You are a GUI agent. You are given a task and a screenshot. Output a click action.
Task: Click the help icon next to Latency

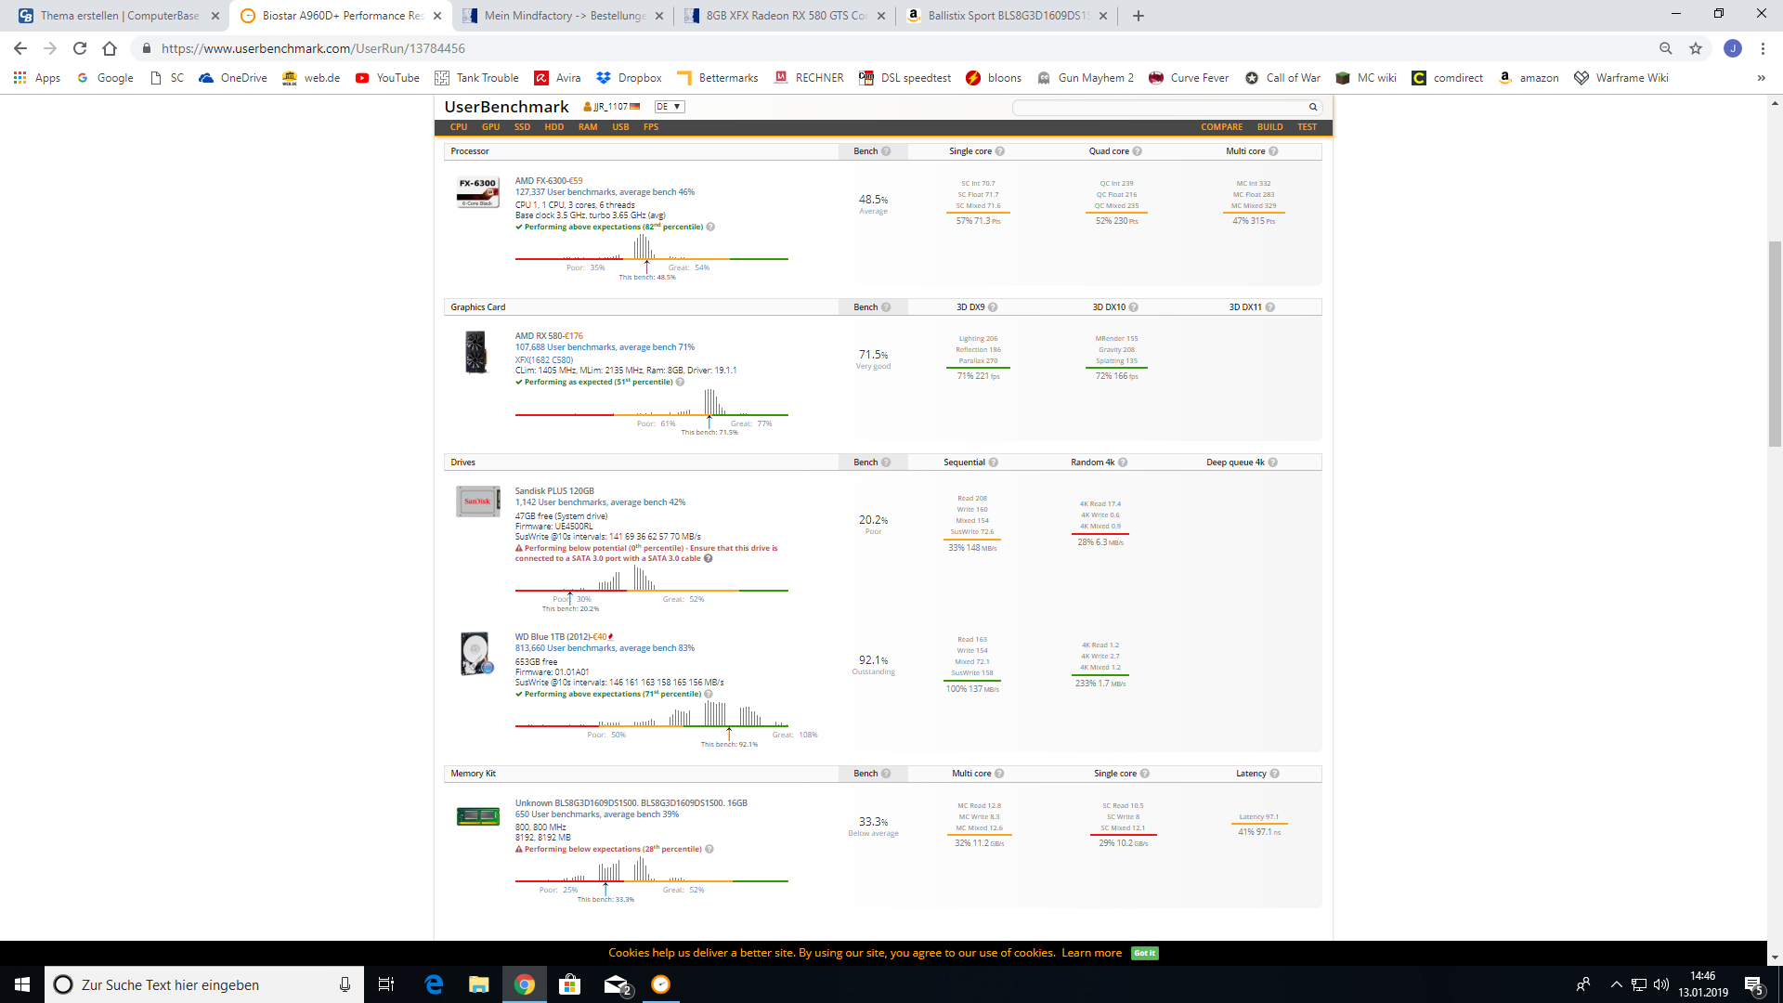[1274, 774]
